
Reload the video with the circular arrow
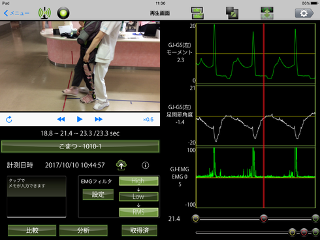click(x=9, y=120)
